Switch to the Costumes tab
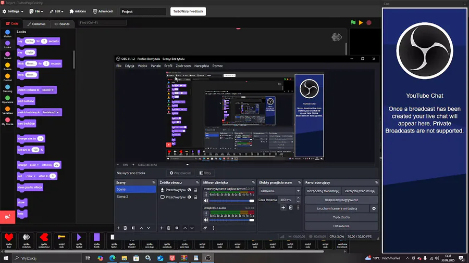Image resolution: width=469 pixels, height=263 pixels. tap(36, 24)
